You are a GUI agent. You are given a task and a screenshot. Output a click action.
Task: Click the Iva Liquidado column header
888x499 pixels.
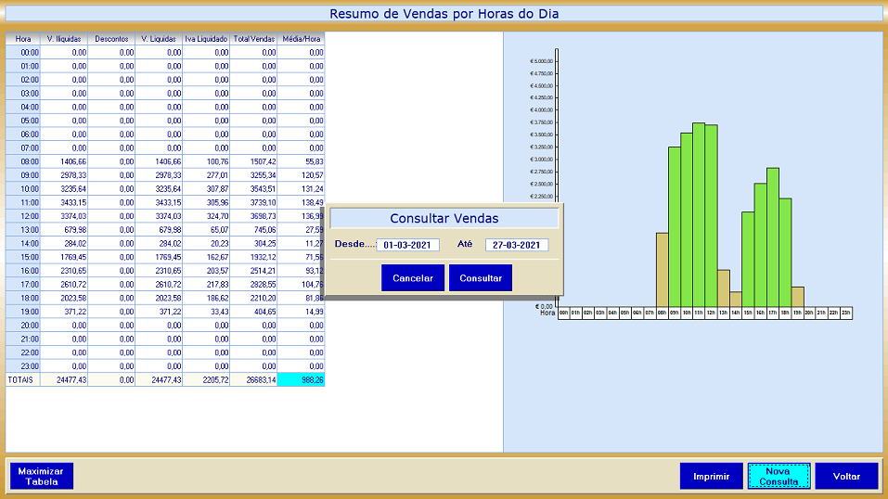(x=206, y=39)
